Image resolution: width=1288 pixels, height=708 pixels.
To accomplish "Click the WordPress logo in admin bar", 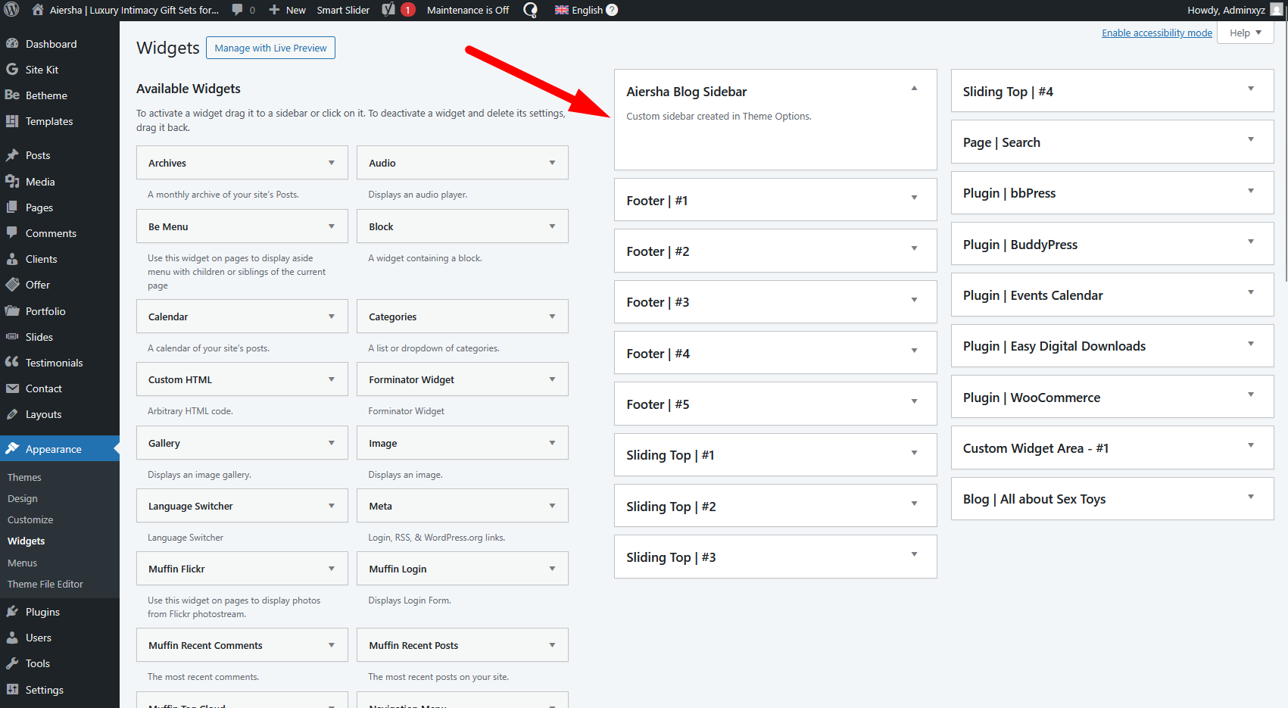I will [11, 10].
